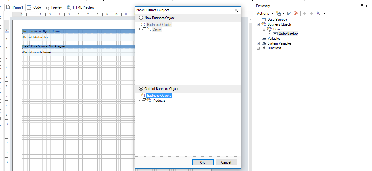Toggle the greyed Demo checkbox

[x=144, y=29]
